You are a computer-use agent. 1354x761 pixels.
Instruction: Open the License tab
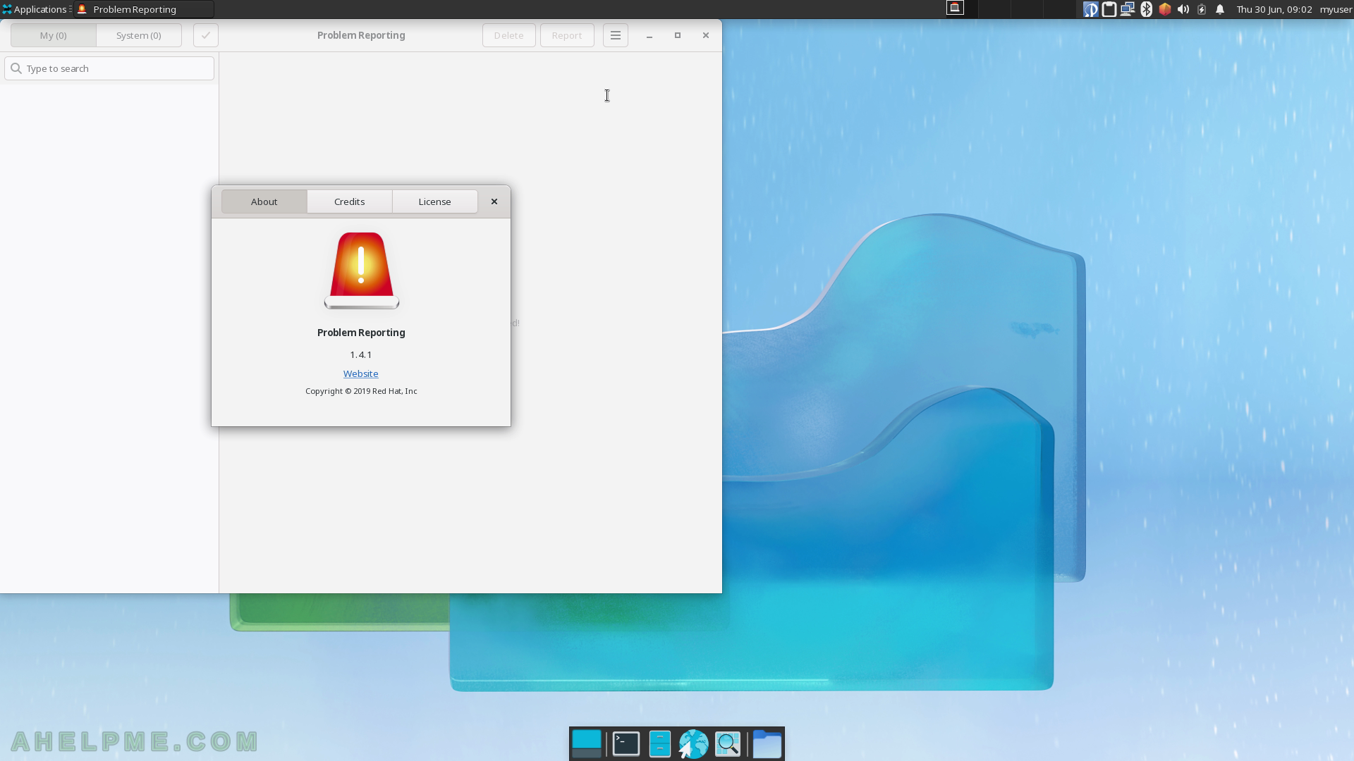[434, 202]
